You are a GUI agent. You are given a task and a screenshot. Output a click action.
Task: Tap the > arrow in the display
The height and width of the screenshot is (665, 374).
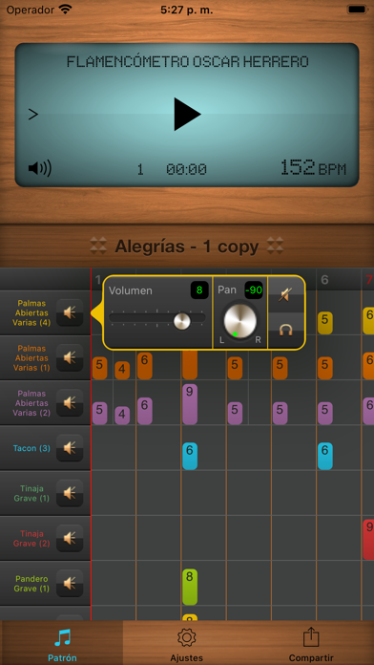(33, 114)
